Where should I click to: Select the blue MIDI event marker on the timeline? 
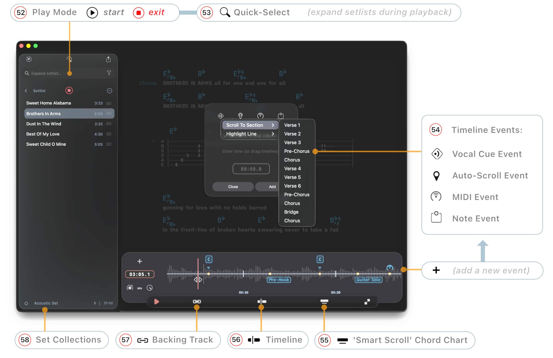click(x=390, y=268)
